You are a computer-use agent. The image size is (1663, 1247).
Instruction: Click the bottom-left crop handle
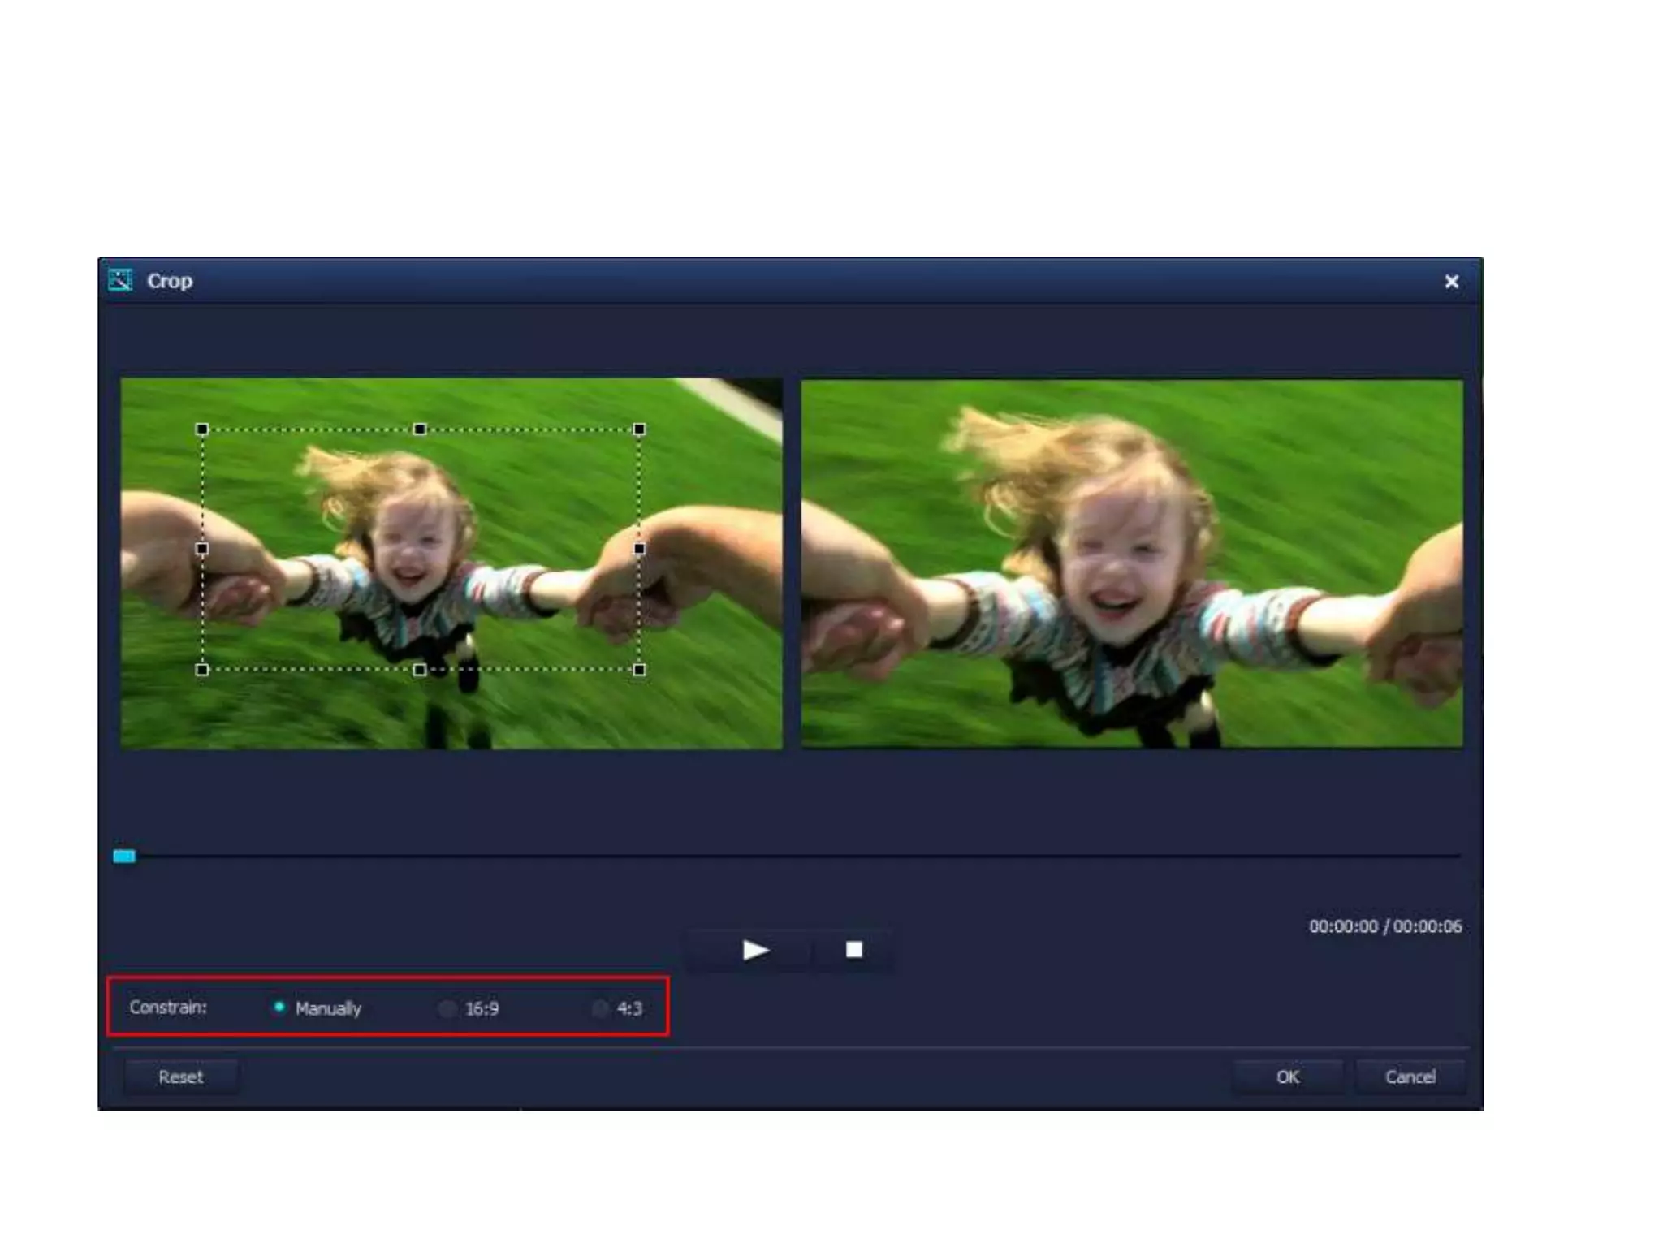click(x=202, y=669)
